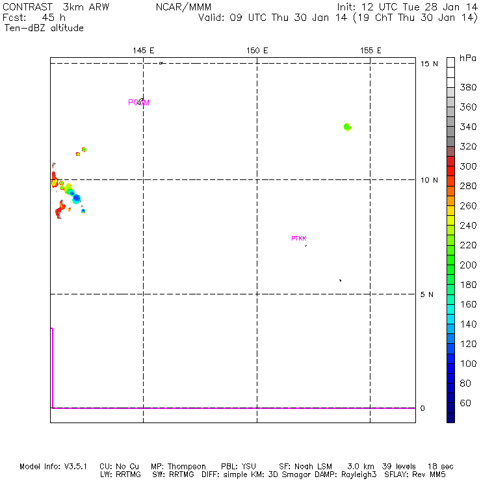The image size is (481, 481).
Task: Click the '140' colorbar value
Action: coord(468,324)
